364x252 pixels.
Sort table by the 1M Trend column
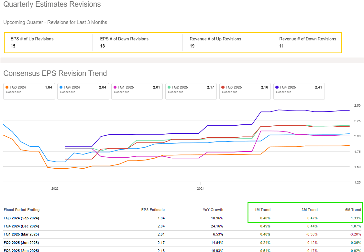[x=262, y=210]
